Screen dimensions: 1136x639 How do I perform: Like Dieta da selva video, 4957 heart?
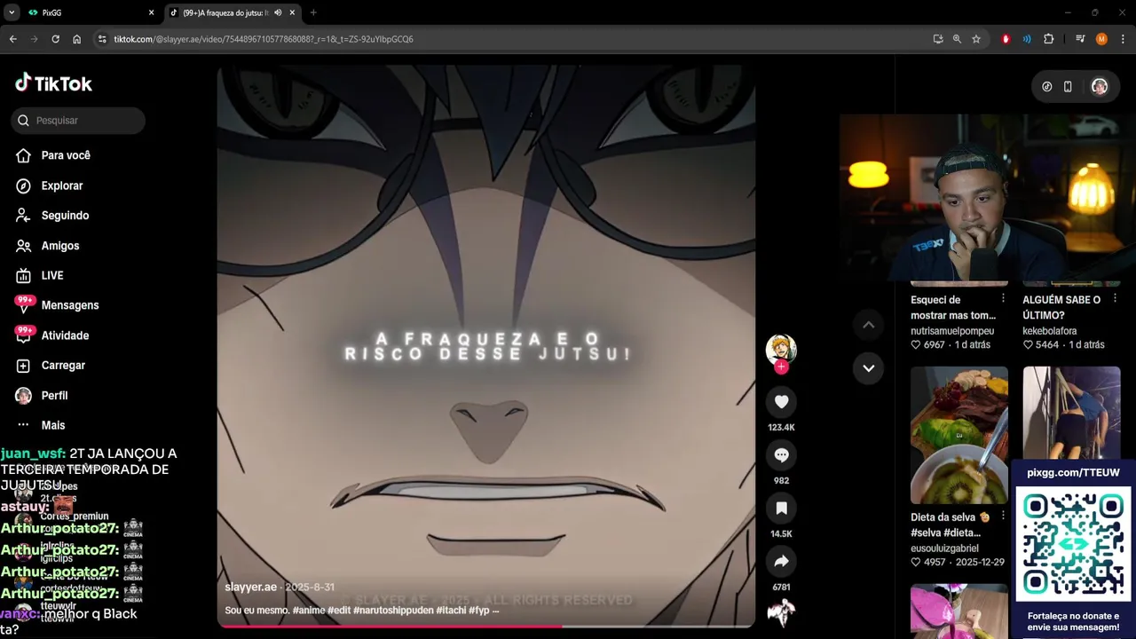coord(916,563)
